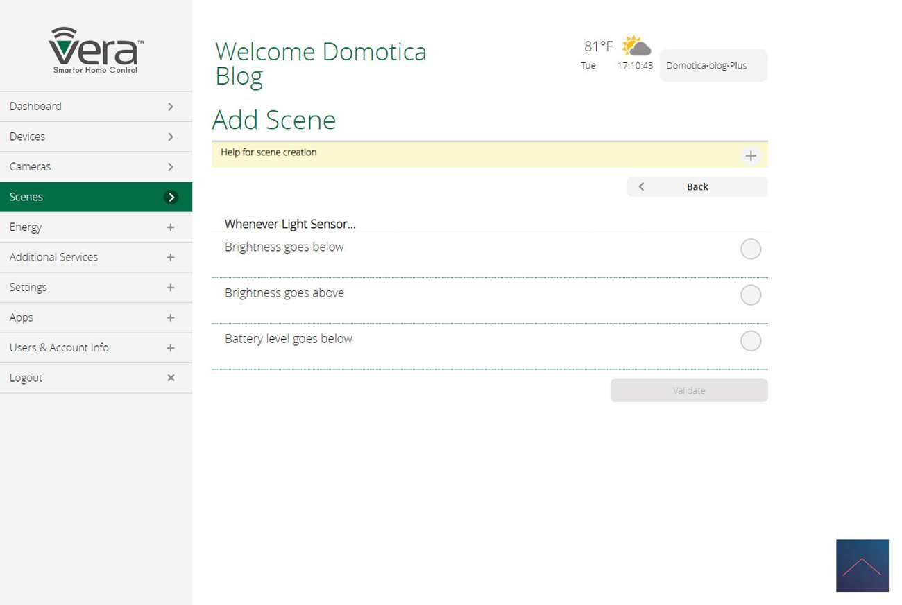This screenshot has height=605, width=902.
Task: Open the Additional Services menu item
Action: 54,257
